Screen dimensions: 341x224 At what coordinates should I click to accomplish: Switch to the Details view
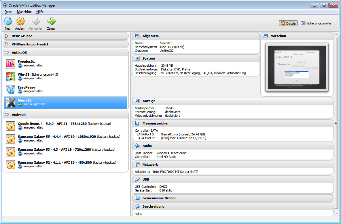(x=288, y=23)
